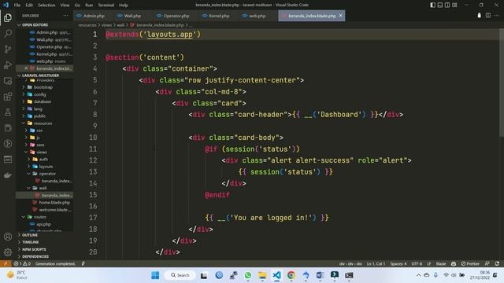
Task: Click the feedback icon in status bar
Action: point(487,263)
